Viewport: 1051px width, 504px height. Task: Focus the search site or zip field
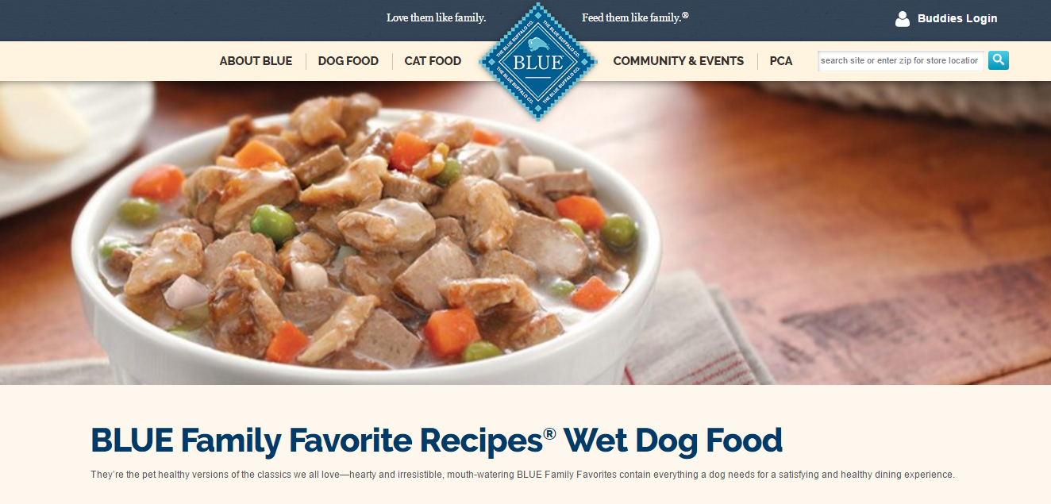point(901,60)
